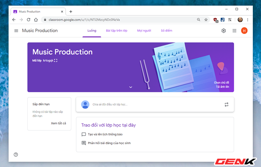Click the share-with-class input box
The height and width of the screenshot is (167, 261).
coord(155,105)
